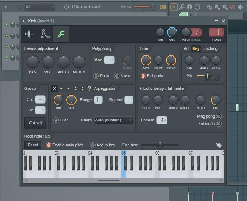The image size is (247, 201).
Task: Open the Kick channel options menu arrow
Action: (24, 21)
